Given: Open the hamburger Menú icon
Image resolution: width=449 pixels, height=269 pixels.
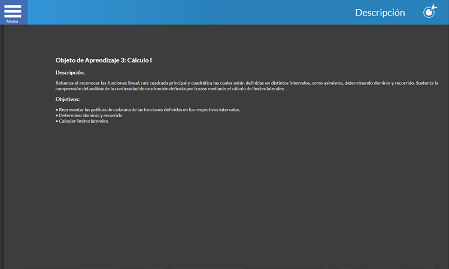Looking at the screenshot, I should click(x=13, y=10).
